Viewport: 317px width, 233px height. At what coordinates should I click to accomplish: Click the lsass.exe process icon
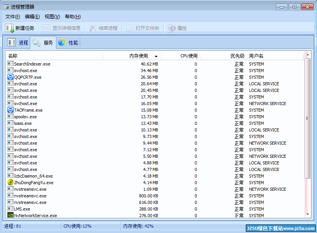coord(11,123)
